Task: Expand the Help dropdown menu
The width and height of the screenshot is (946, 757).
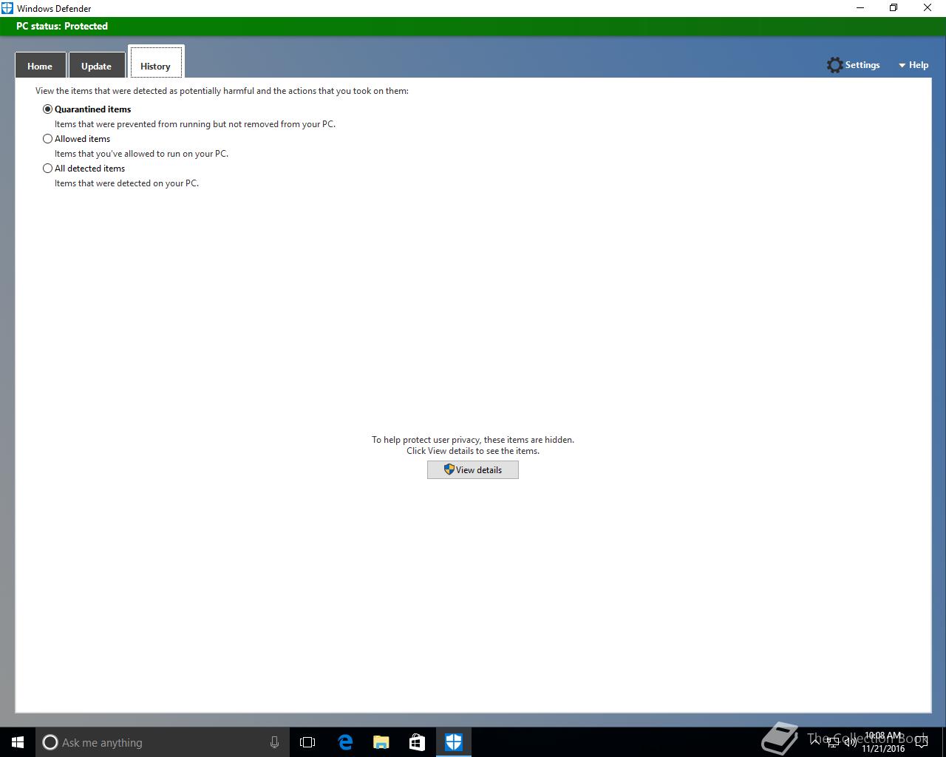Action: (913, 65)
